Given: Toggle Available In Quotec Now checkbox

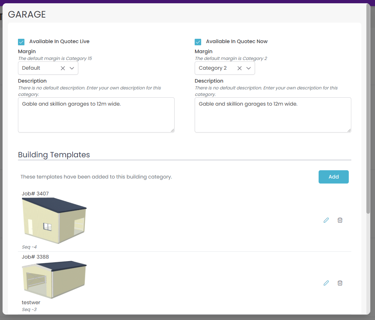Looking at the screenshot, I should (x=198, y=42).
